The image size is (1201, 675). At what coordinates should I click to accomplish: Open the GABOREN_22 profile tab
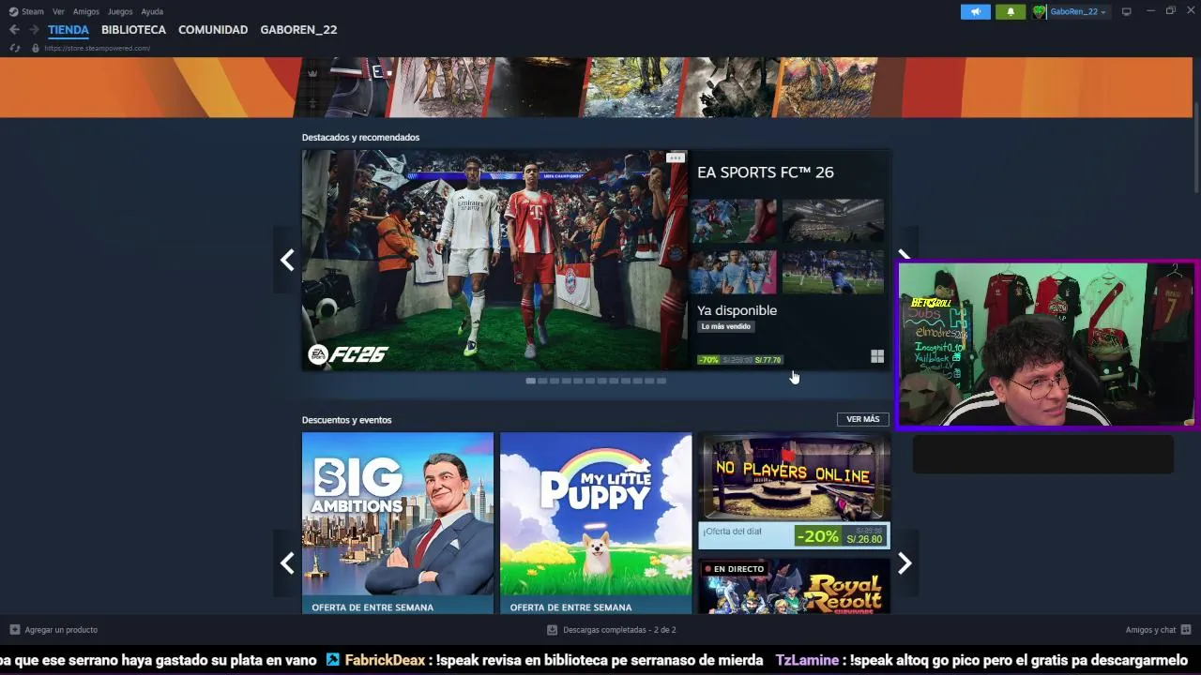point(298,30)
